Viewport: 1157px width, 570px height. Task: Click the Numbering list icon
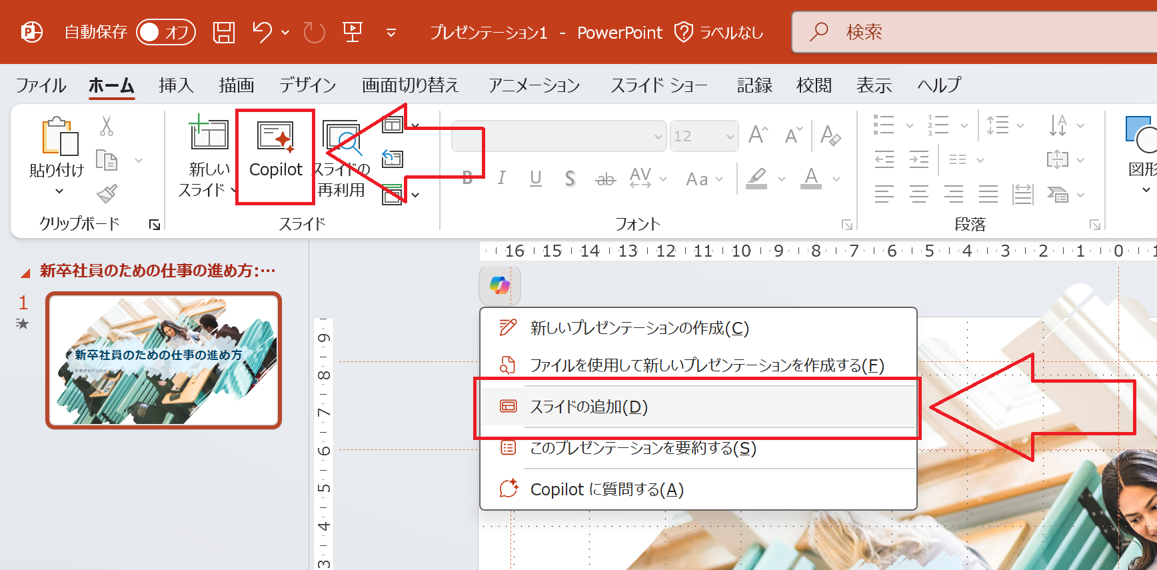[x=938, y=125]
